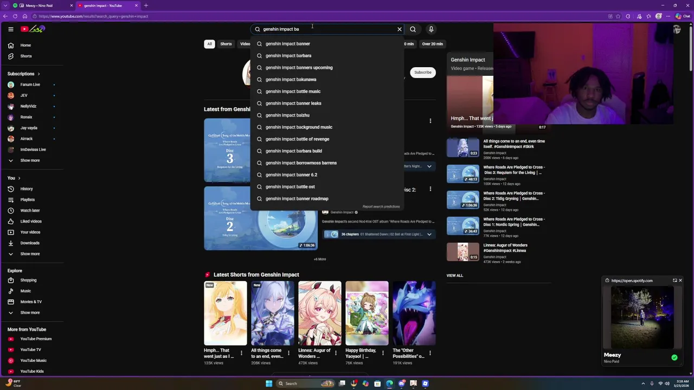Choose suggestion 'genshin impact banner'
Image resolution: width=694 pixels, height=390 pixels.
click(x=327, y=44)
